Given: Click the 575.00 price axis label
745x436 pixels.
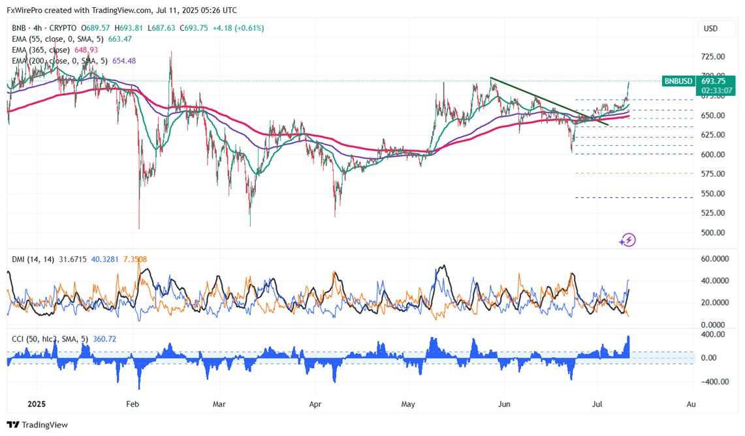Looking at the screenshot, I should 713,173.
